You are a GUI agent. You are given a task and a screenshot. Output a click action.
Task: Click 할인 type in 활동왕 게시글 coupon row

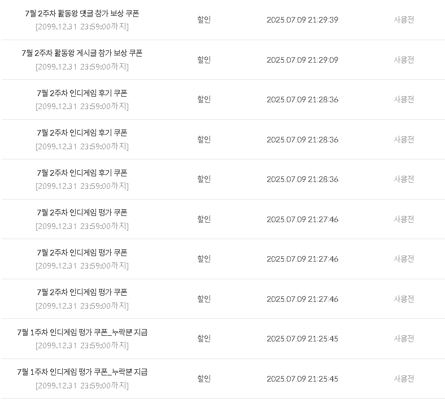click(204, 60)
